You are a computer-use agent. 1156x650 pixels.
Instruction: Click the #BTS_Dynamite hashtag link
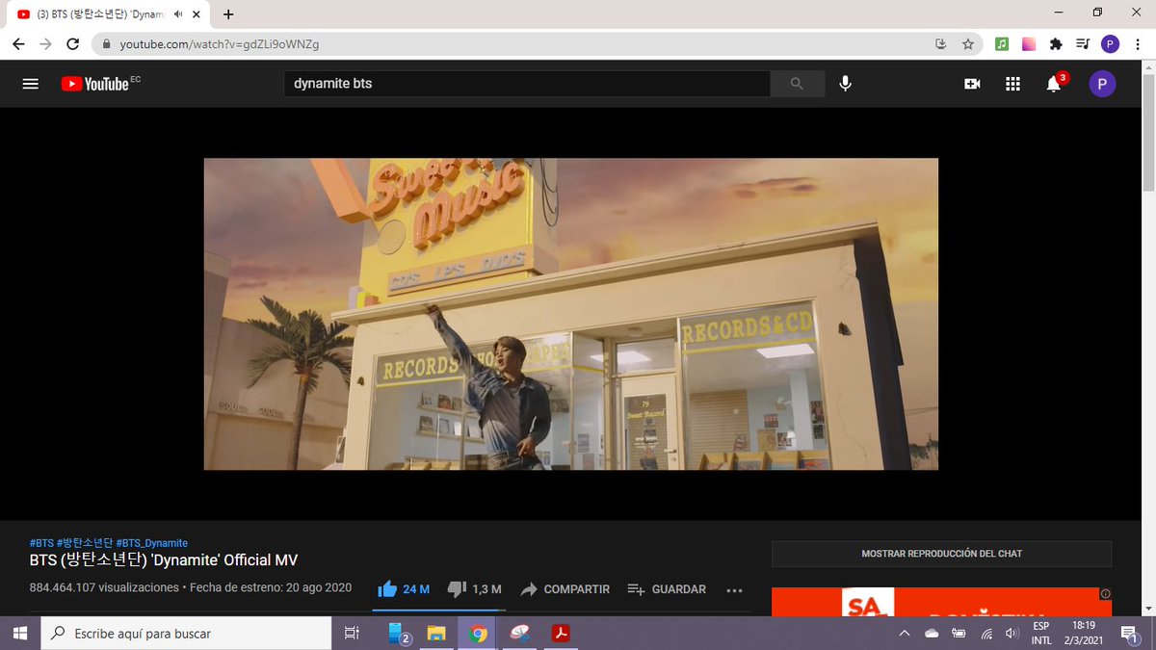pyautogui.click(x=152, y=543)
